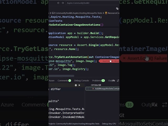Open the Problems tab

tap(98, 81)
